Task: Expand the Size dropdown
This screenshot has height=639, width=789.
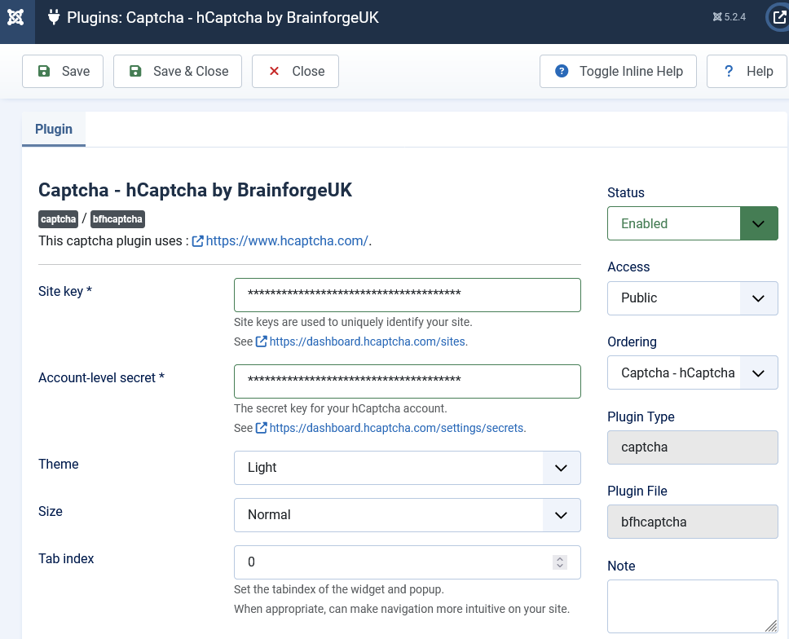Action: tap(407, 515)
